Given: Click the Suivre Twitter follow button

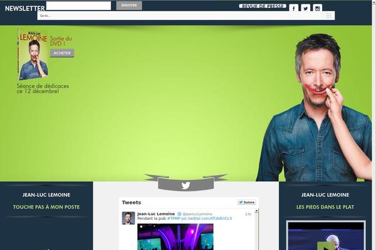Looking at the screenshot, I should point(246,202).
